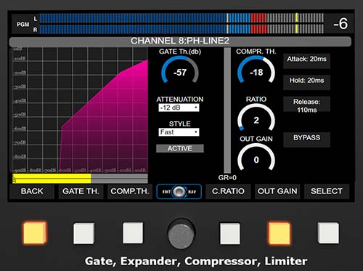This screenshot has width=363, height=271.
Task: Click the Release: 110ms setting box
Action: [306, 105]
